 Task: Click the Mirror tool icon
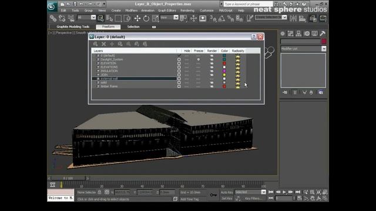pyautogui.click(x=293, y=18)
